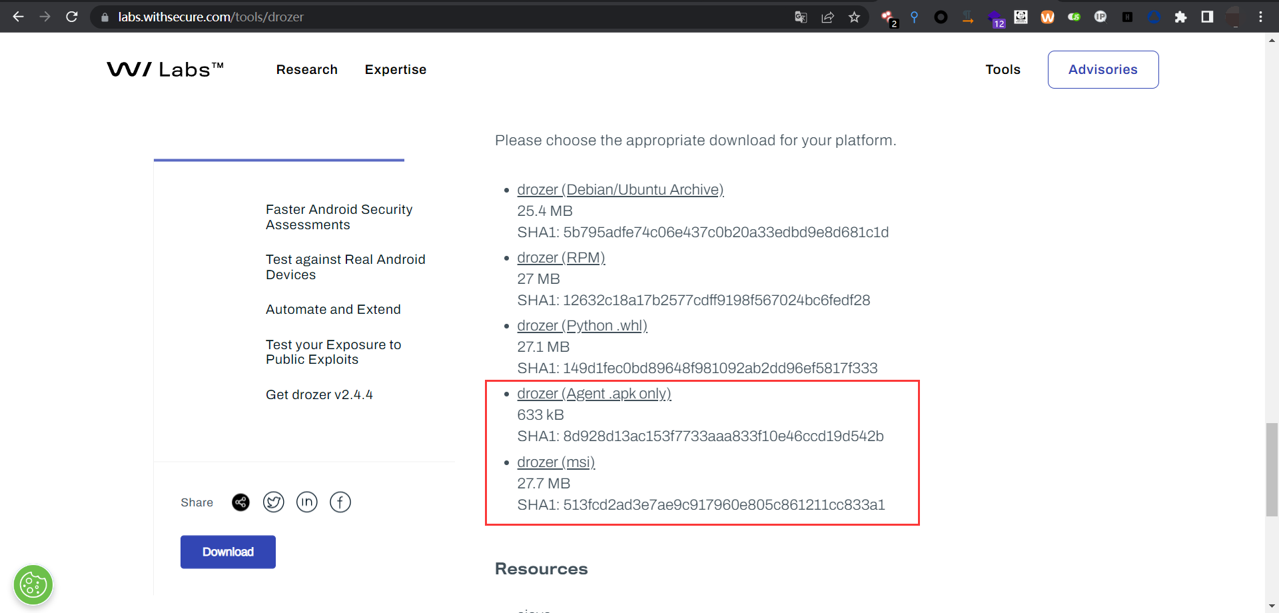This screenshot has height=613, width=1279.
Task: Download drozer Debian/Ubuntu Archive
Action: click(620, 190)
